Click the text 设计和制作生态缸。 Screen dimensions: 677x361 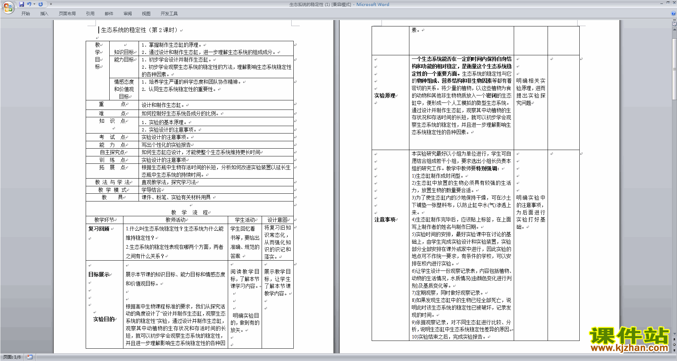[164, 105]
